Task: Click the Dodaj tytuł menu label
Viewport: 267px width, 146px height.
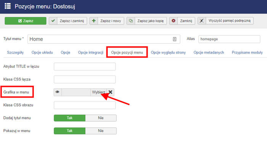Action: [x=17, y=118]
